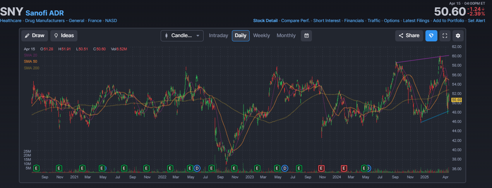
Task: Click the -2.39% change value
Action: coord(477,14)
